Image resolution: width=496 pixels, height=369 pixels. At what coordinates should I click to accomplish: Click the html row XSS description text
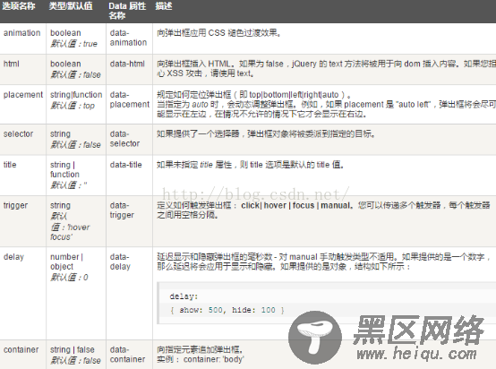(326, 69)
